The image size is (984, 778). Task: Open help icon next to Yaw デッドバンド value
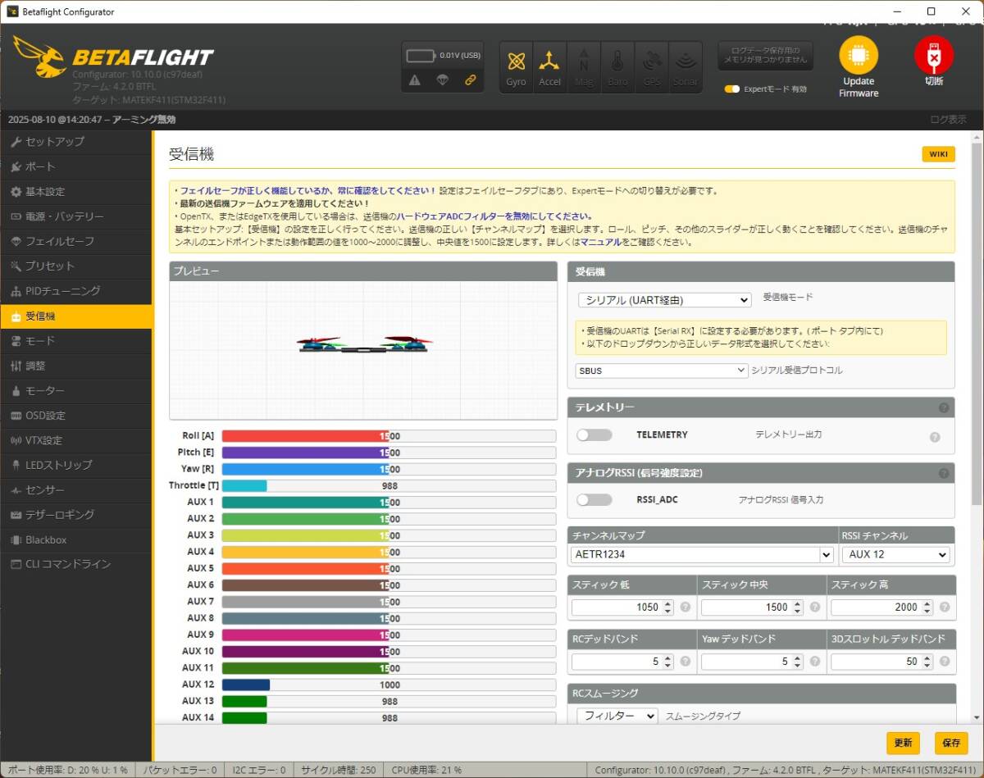[x=815, y=662]
